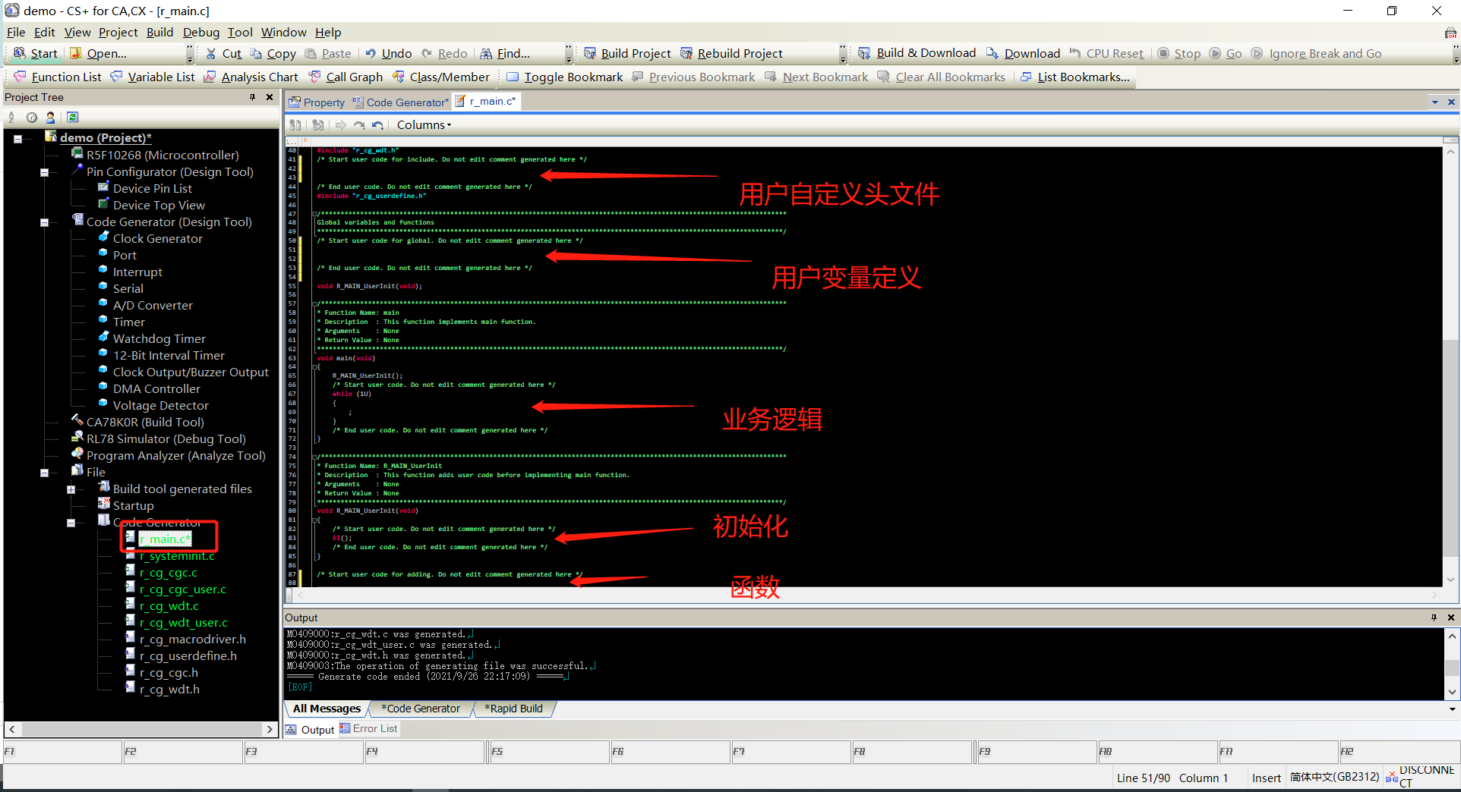Image resolution: width=1461 pixels, height=792 pixels.
Task: Open the Function List panel
Action: (58, 77)
